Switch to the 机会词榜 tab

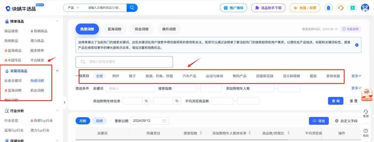pos(142,29)
